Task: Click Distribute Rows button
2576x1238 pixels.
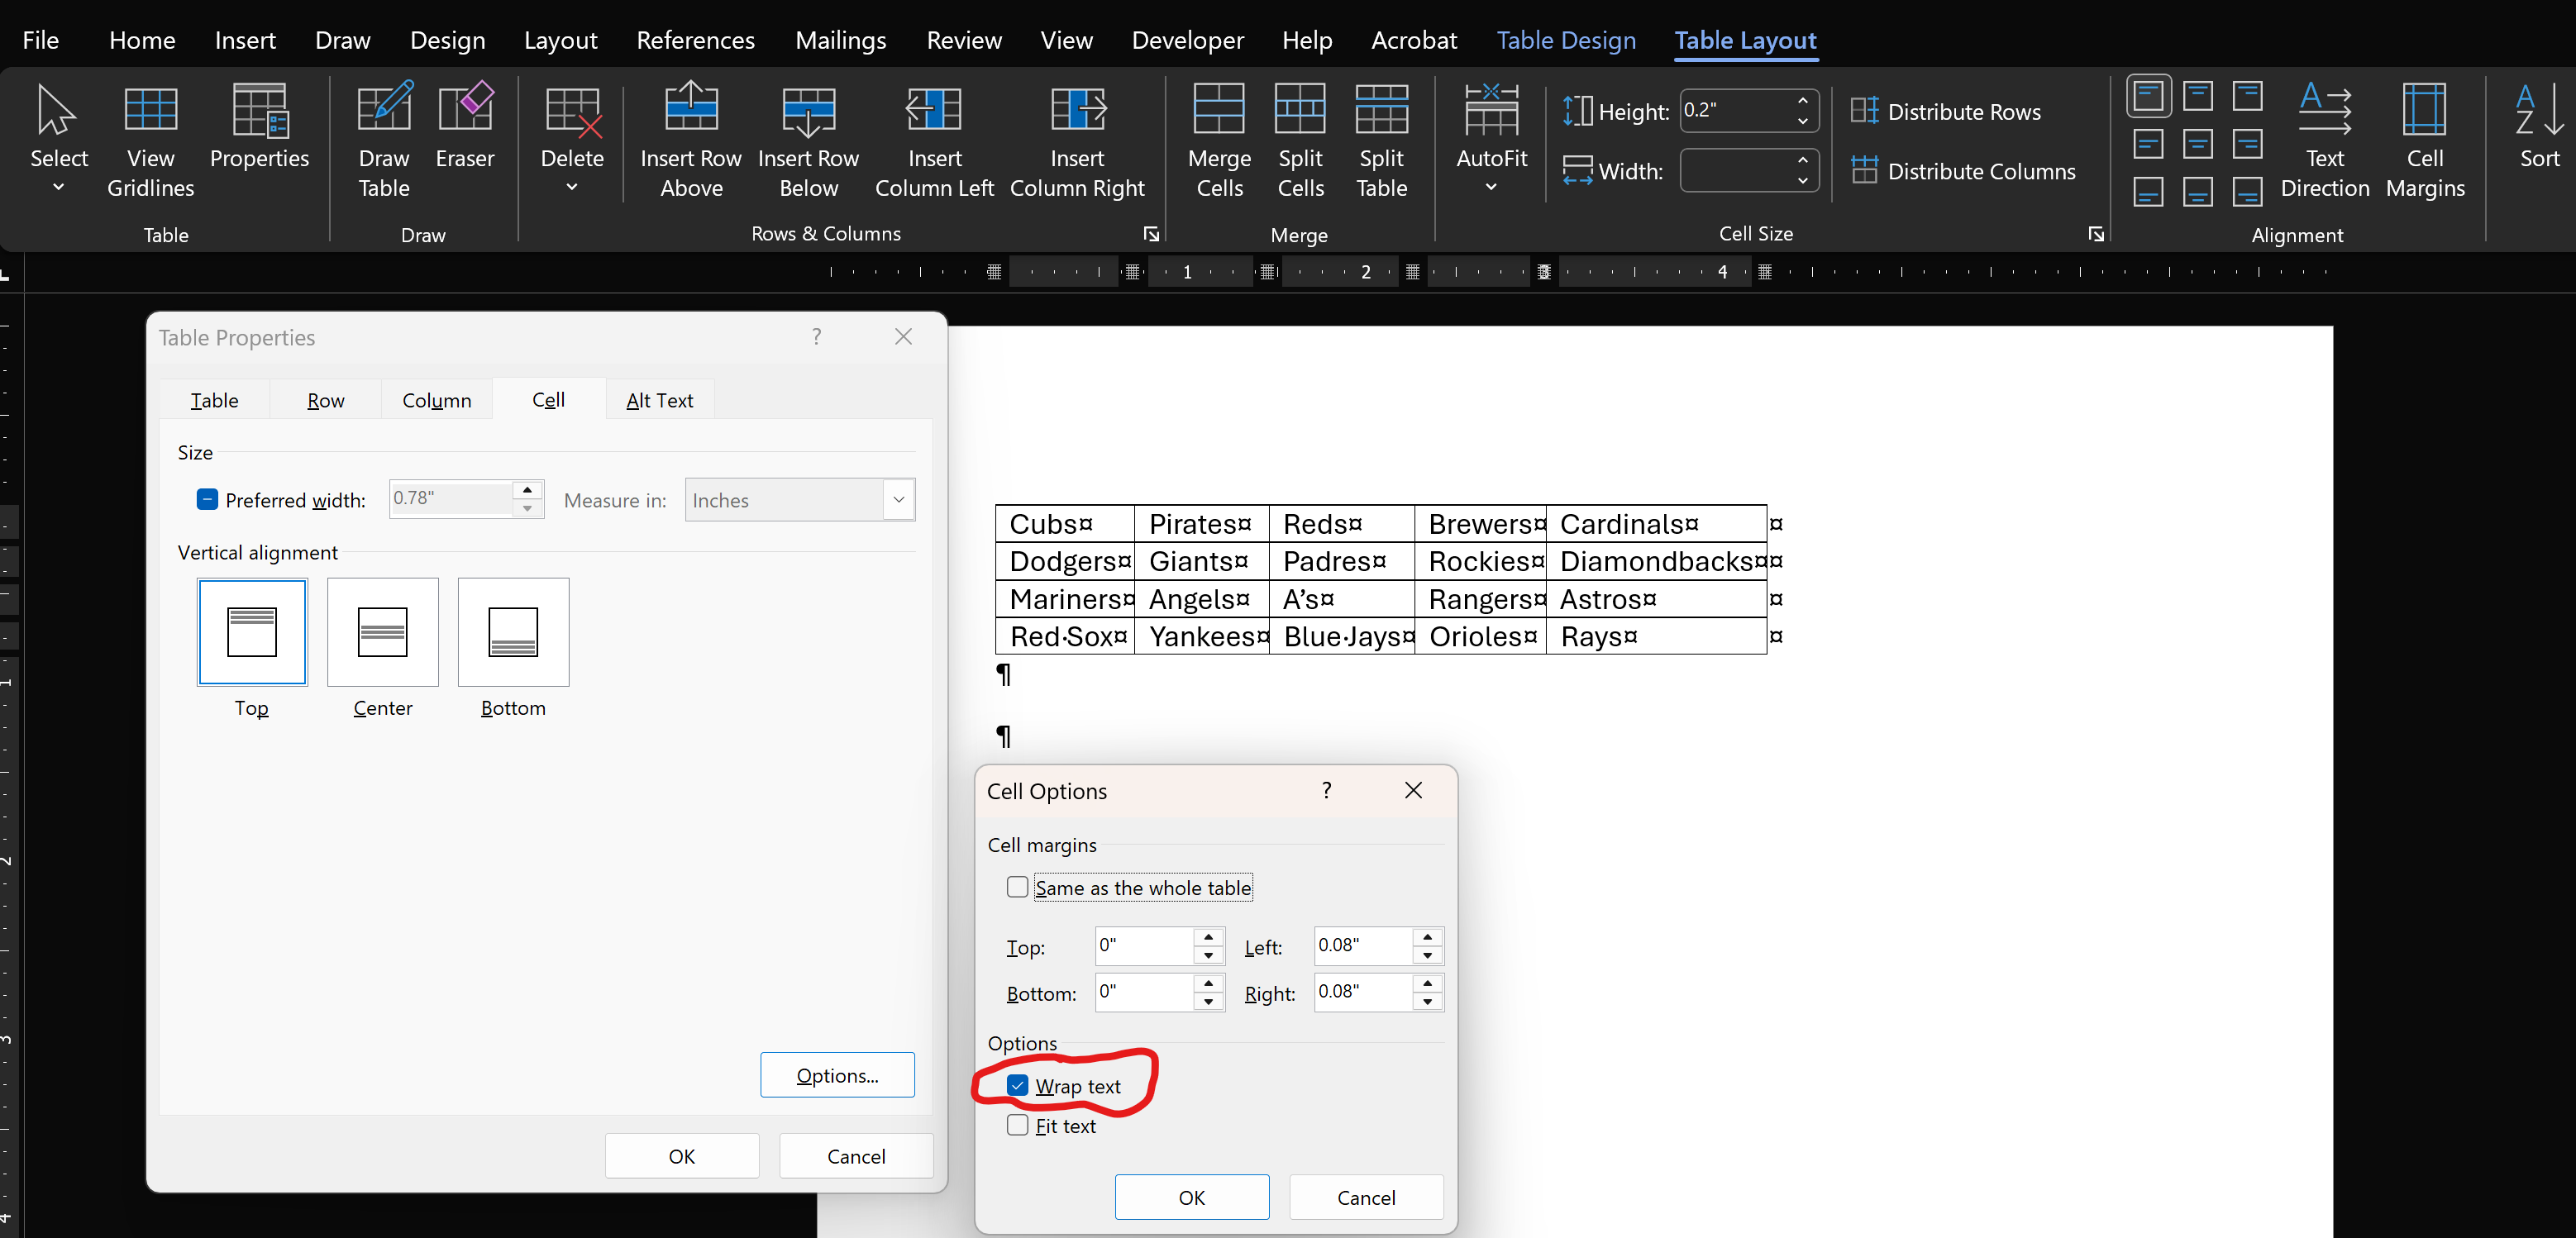Action: (x=1946, y=111)
